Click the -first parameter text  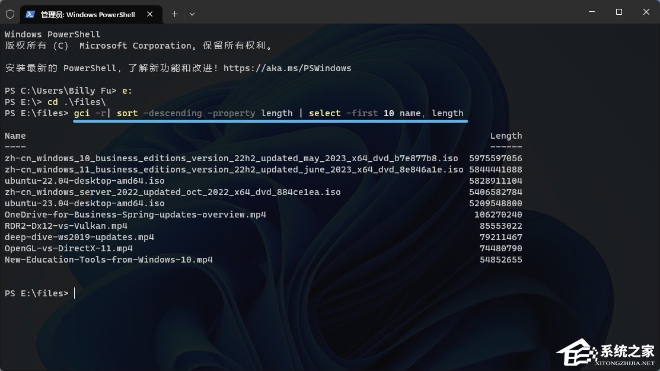point(362,113)
